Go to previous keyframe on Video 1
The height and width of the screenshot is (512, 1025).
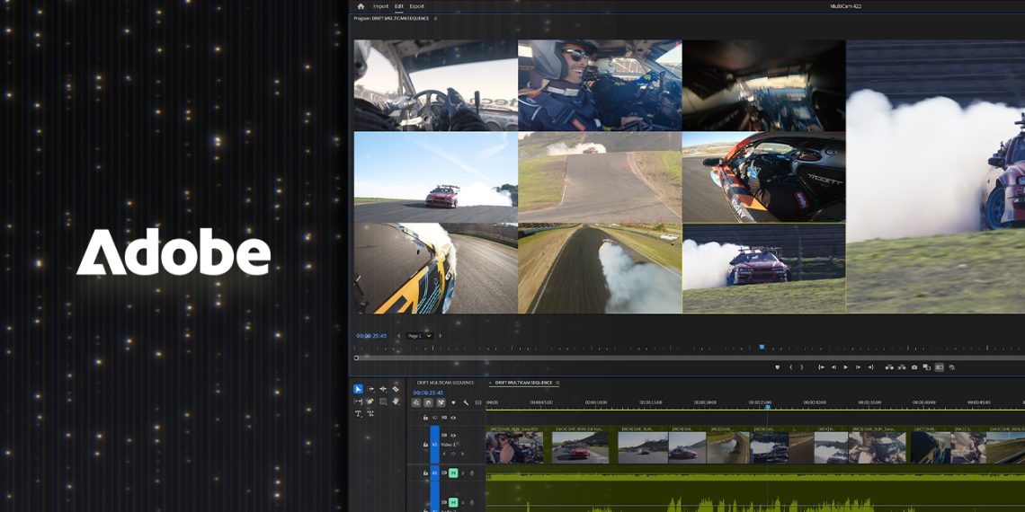click(x=444, y=454)
